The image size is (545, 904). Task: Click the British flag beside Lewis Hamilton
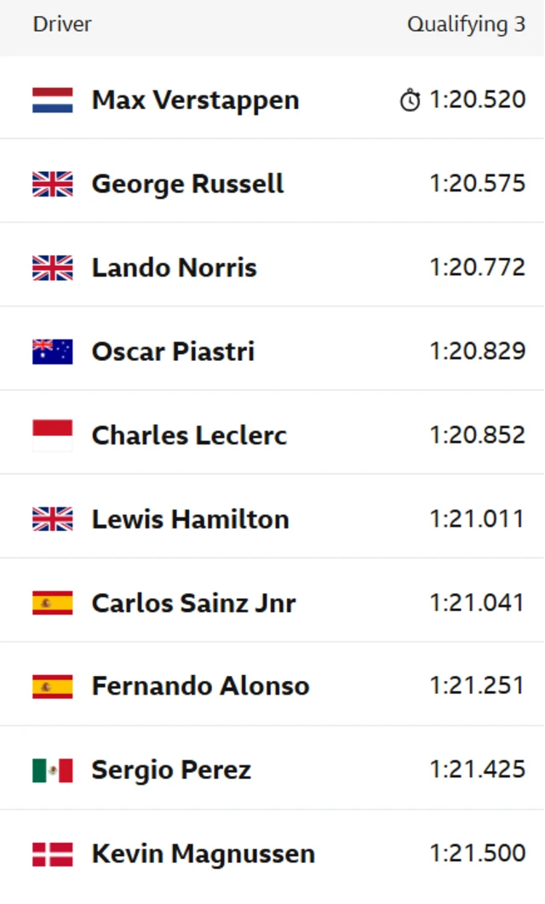click(53, 519)
